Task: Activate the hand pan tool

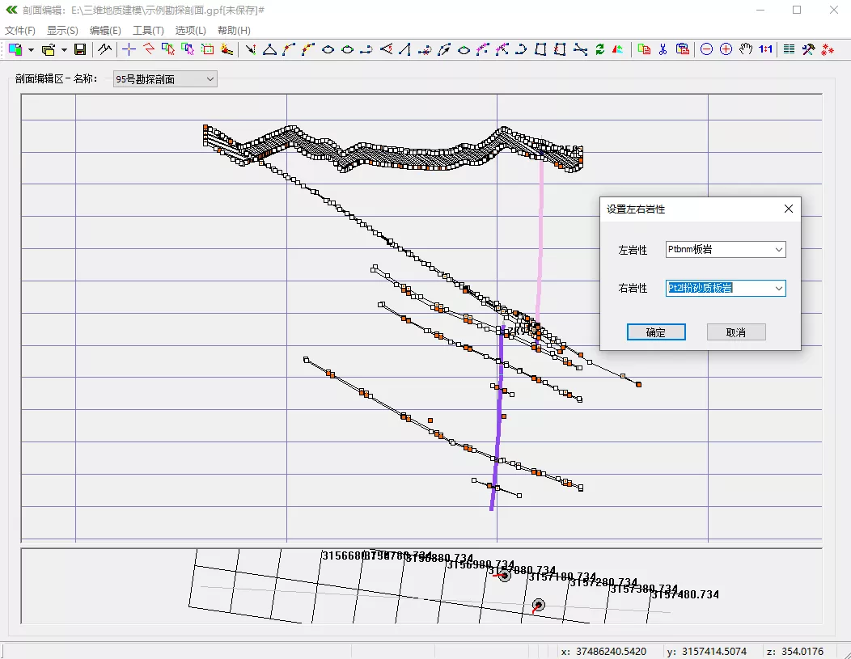Action: coord(746,49)
